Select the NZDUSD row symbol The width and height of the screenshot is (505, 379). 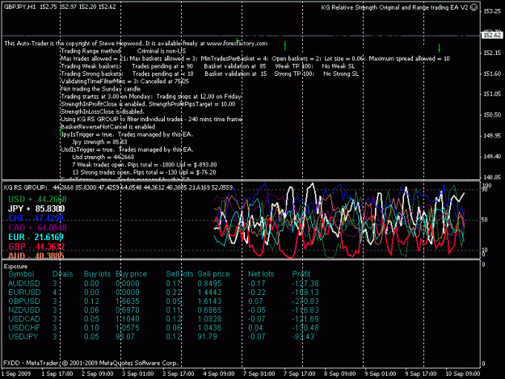point(23,310)
